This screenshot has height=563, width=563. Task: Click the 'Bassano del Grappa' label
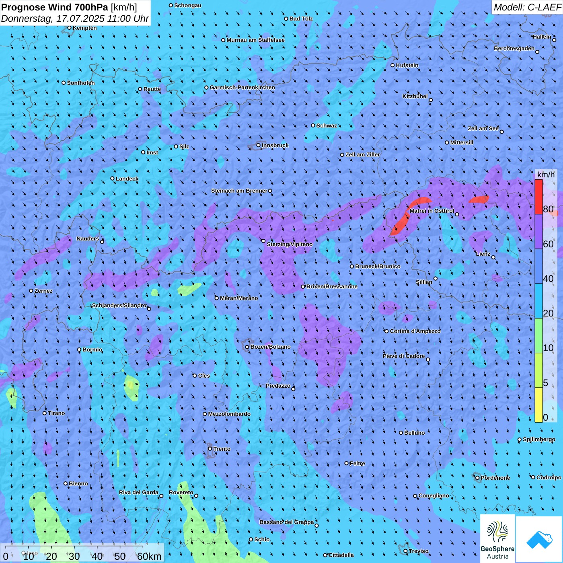(x=287, y=522)
